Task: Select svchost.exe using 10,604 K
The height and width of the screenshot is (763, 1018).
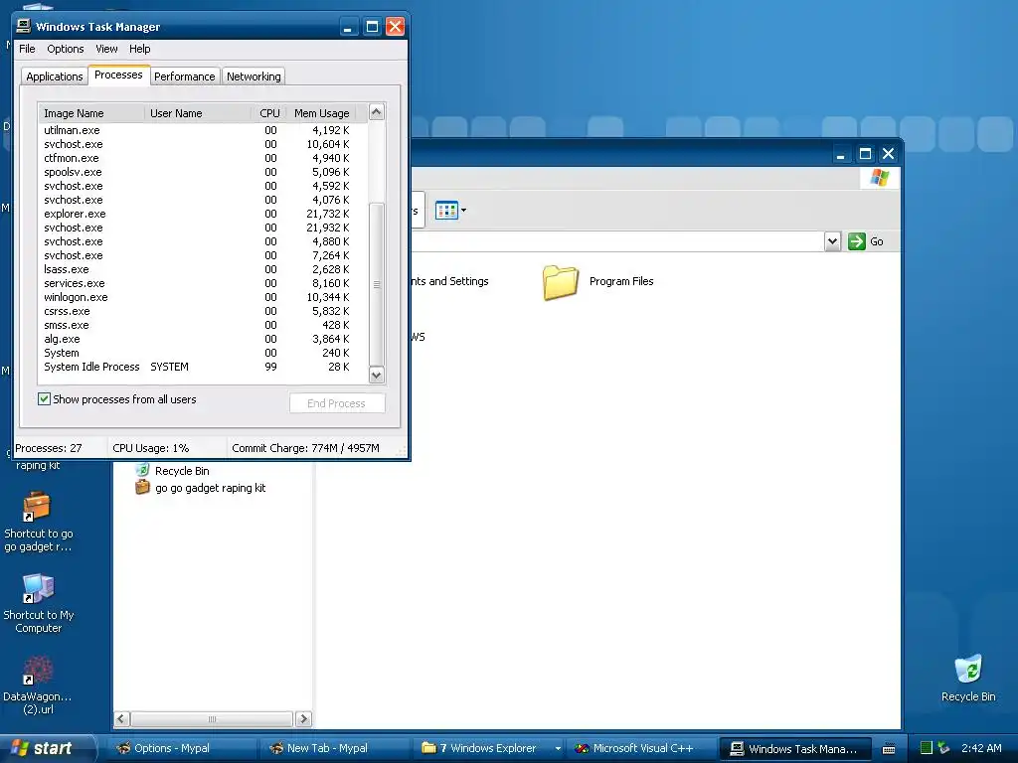Action: pyautogui.click(x=203, y=144)
